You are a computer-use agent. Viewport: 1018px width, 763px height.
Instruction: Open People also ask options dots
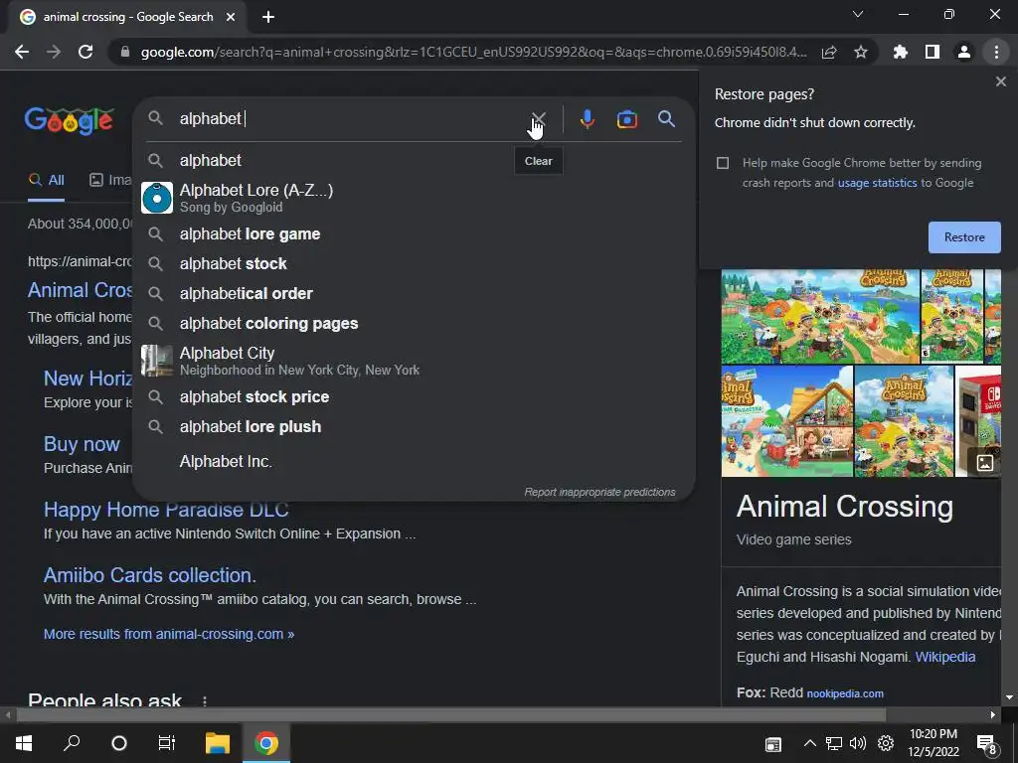[205, 700]
